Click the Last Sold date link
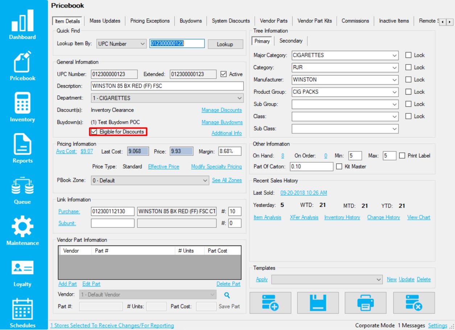Image resolution: width=455 pixels, height=330 pixels. tap(304, 193)
